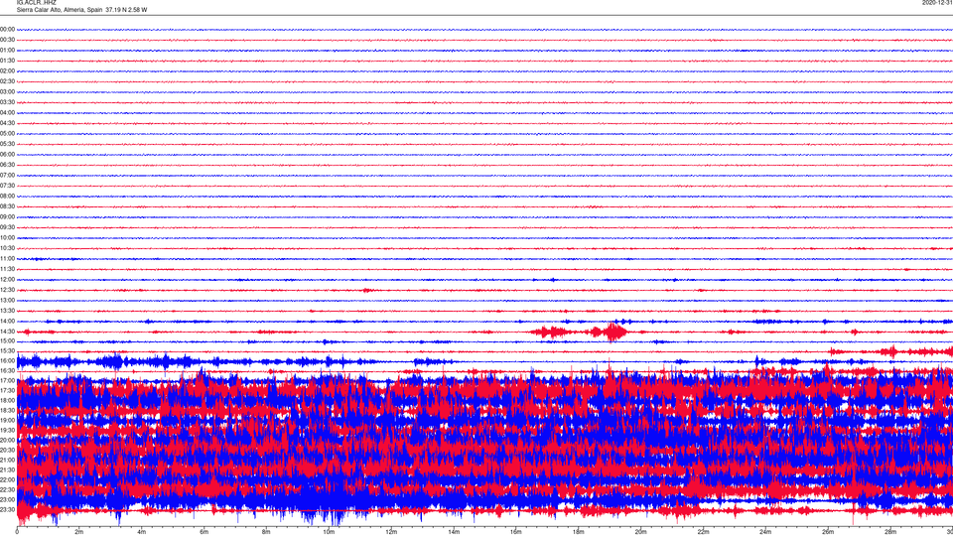Pick the 10m axis tick label
This screenshot has height=536, width=953.
pos(329,532)
